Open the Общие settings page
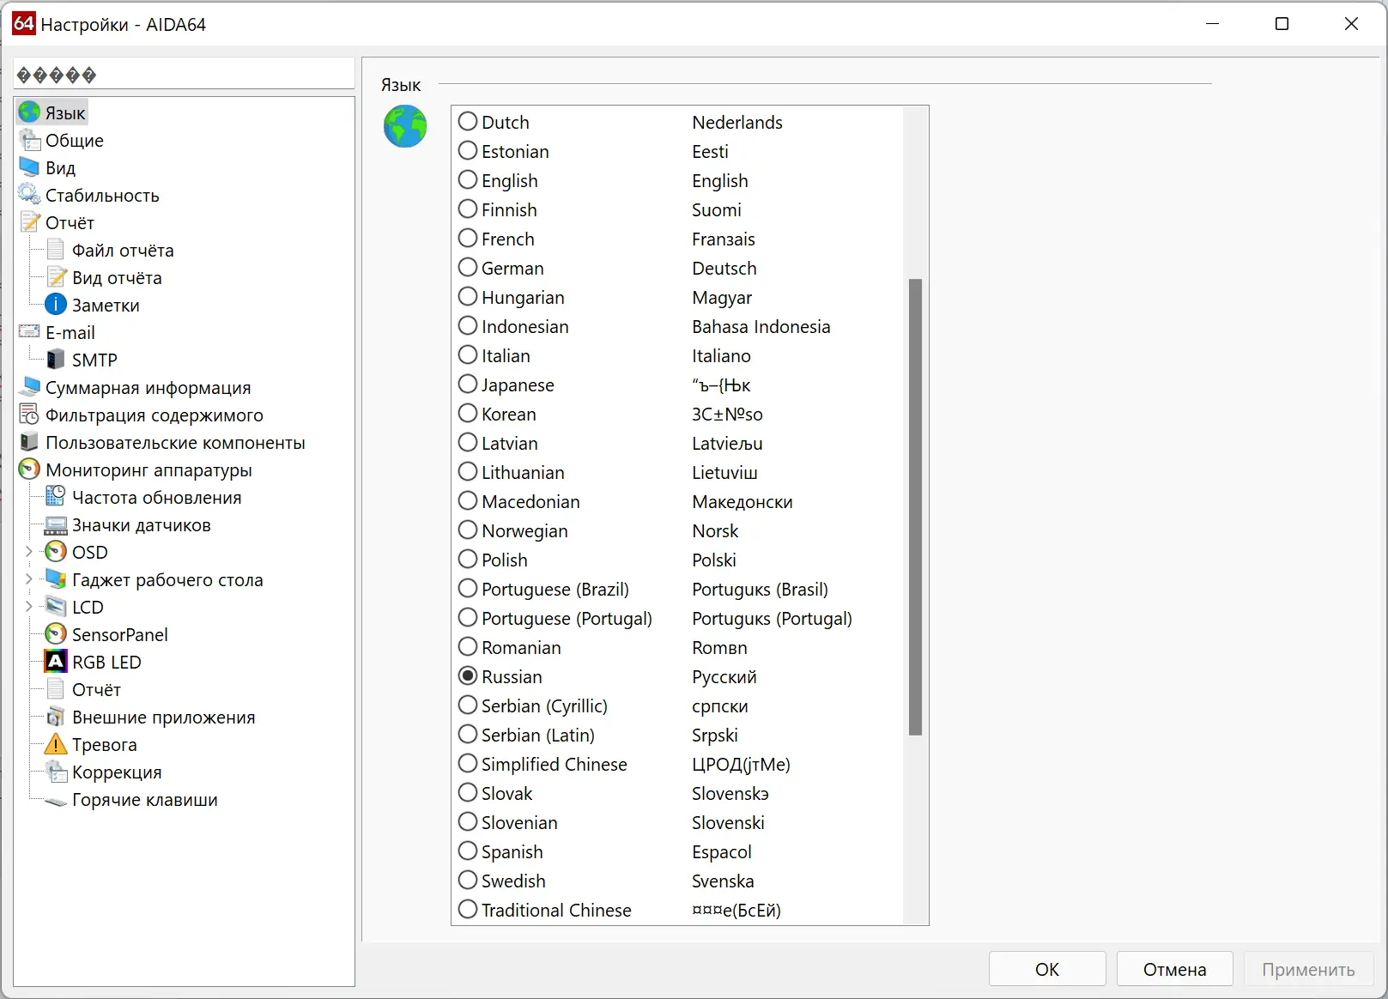The width and height of the screenshot is (1388, 999). pos(75,141)
